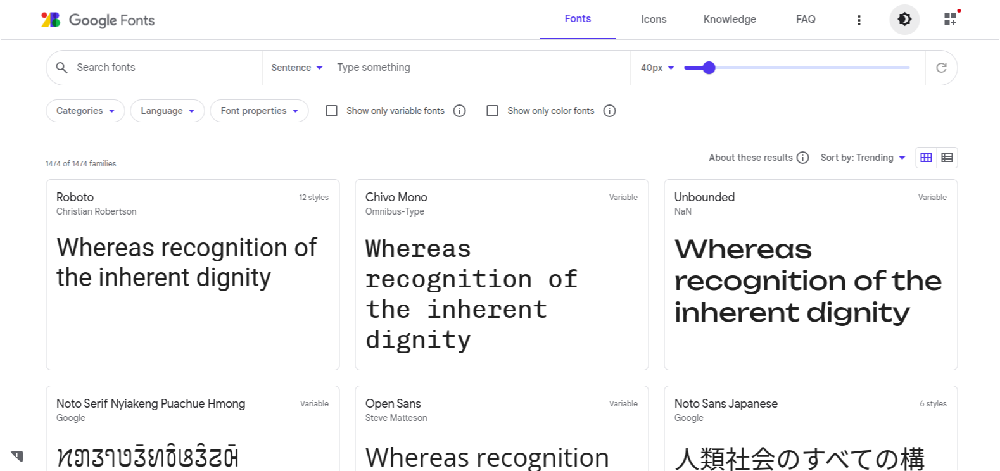Open the Font properties dropdown
1000x471 pixels.
click(259, 111)
